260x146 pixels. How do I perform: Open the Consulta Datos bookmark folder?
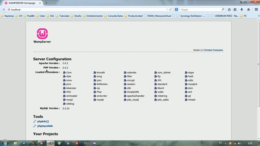pyautogui.click(x=114, y=16)
